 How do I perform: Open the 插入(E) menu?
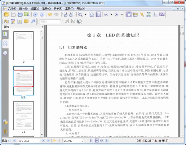(x=23, y=9)
